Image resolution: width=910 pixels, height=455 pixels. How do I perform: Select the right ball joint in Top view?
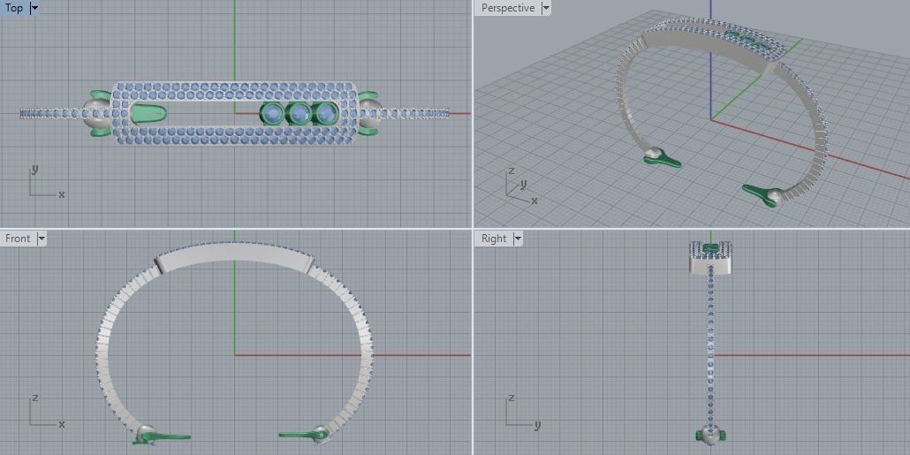pos(370,112)
